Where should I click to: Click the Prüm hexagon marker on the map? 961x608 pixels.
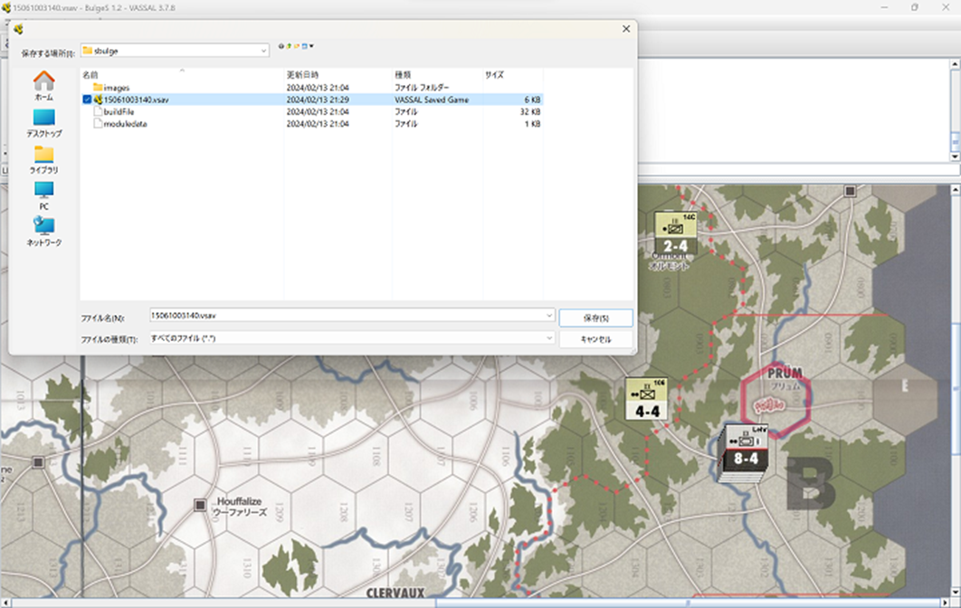[x=775, y=402]
